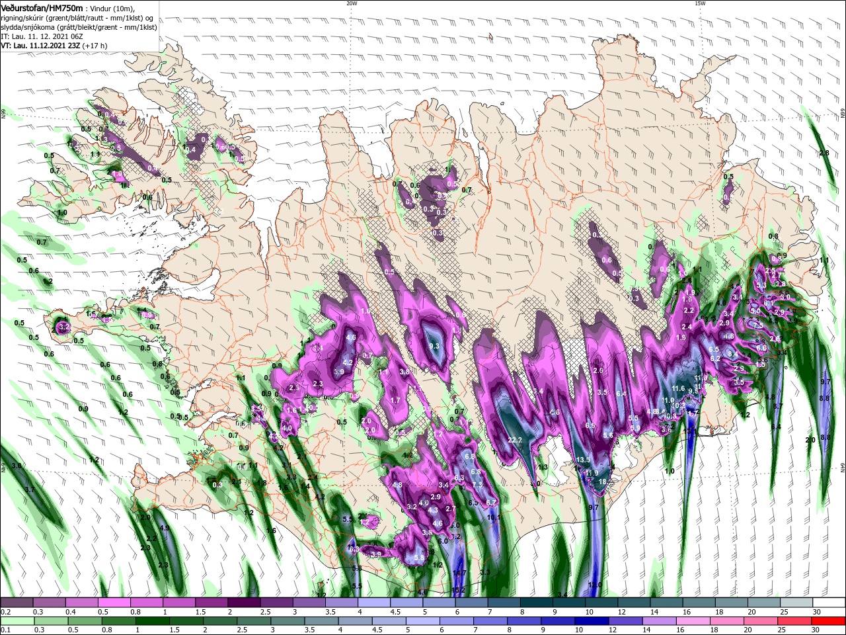Click the 0.2 swatch in the upper snow legend row
Viewport: 846px width, 635px height.
click(x=17, y=603)
